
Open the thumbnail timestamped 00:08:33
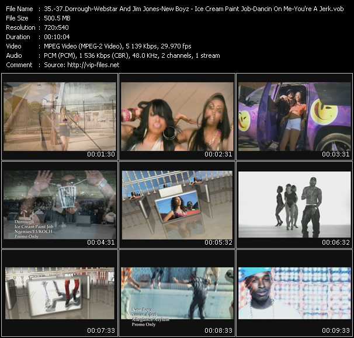point(177,293)
